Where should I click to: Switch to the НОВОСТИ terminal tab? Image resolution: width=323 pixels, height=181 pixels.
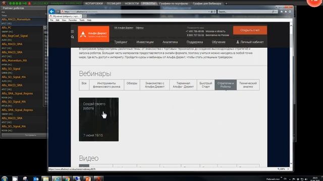(x=132, y=4)
